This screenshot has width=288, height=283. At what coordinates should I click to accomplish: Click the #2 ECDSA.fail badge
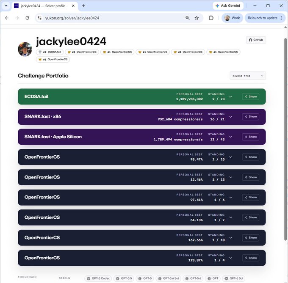(x=50, y=52)
